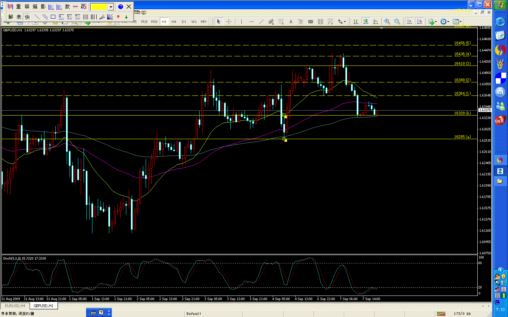Switch to W1 weekly timeframe

[194, 22]
